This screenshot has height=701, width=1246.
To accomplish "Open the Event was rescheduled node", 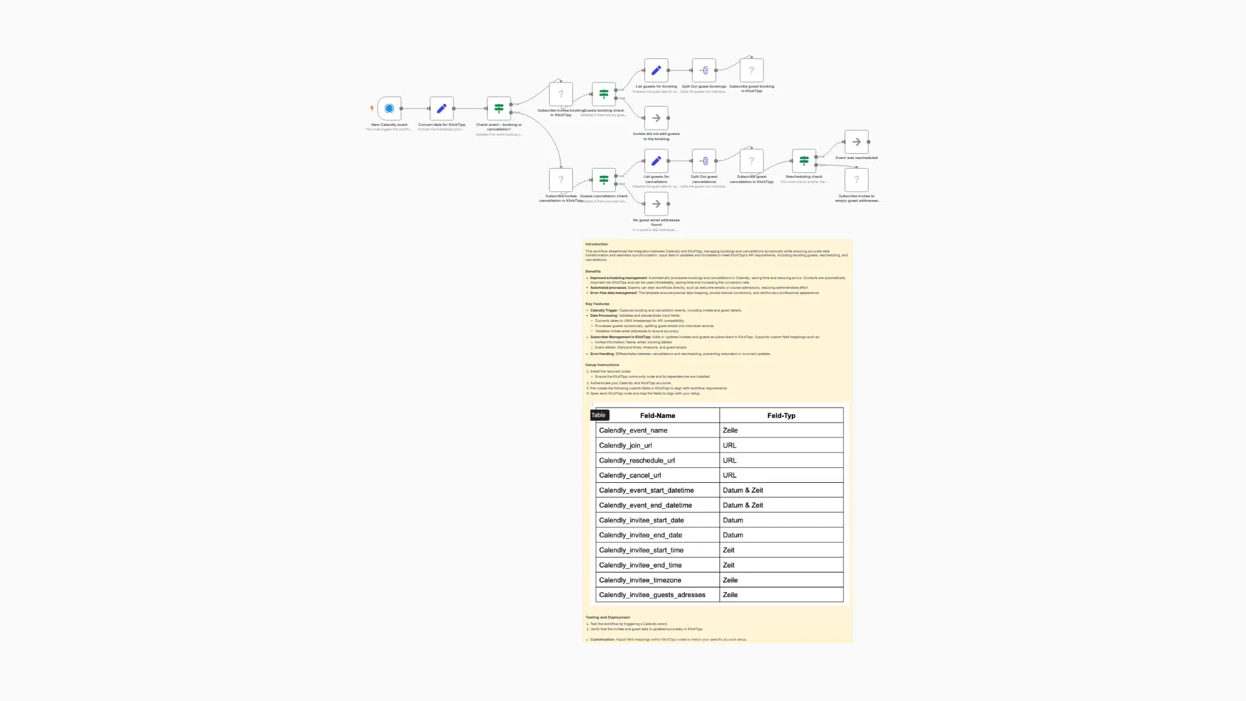I will click(857, 141).
